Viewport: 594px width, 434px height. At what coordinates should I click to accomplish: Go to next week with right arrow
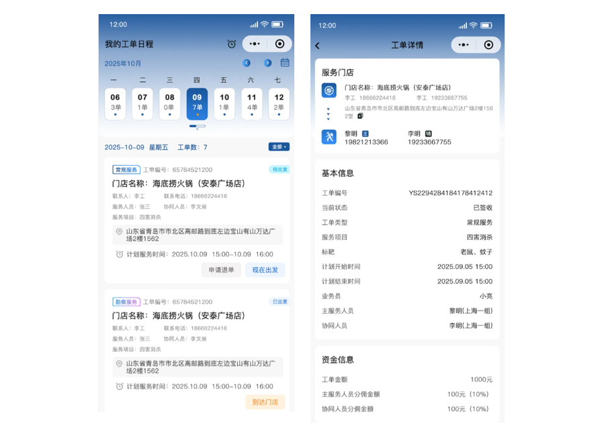click(267, 63)
